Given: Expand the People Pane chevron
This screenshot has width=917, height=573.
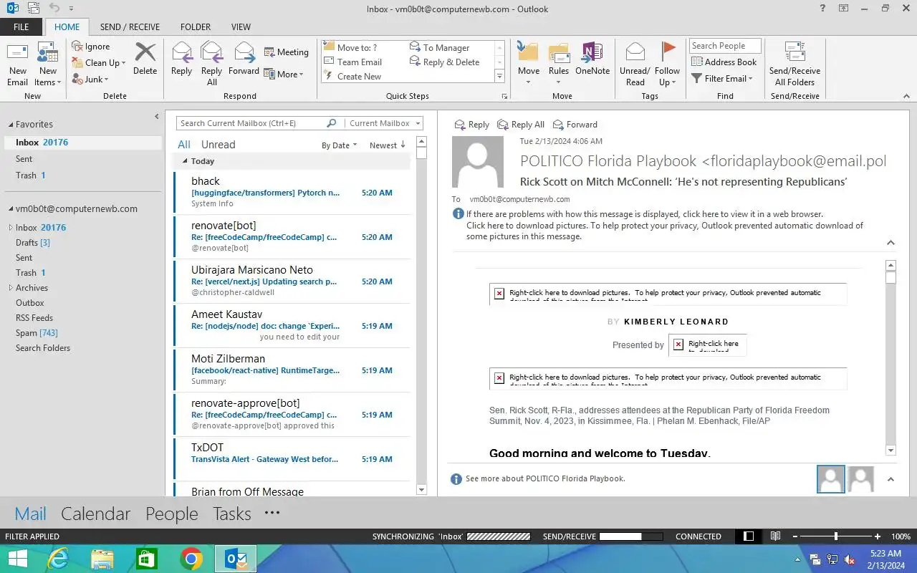Looking at the screenshot, I should pos(890,479).
